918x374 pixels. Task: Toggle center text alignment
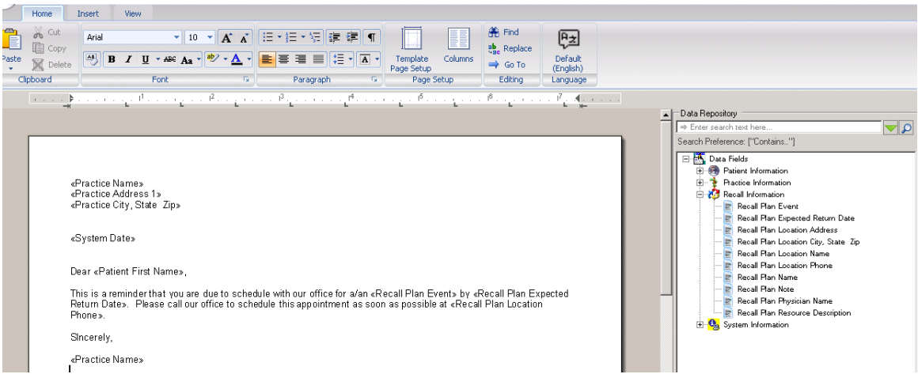(284, 59)
